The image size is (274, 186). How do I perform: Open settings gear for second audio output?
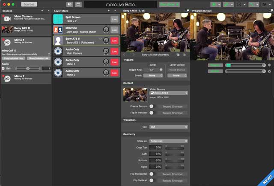tap(269, 71)
